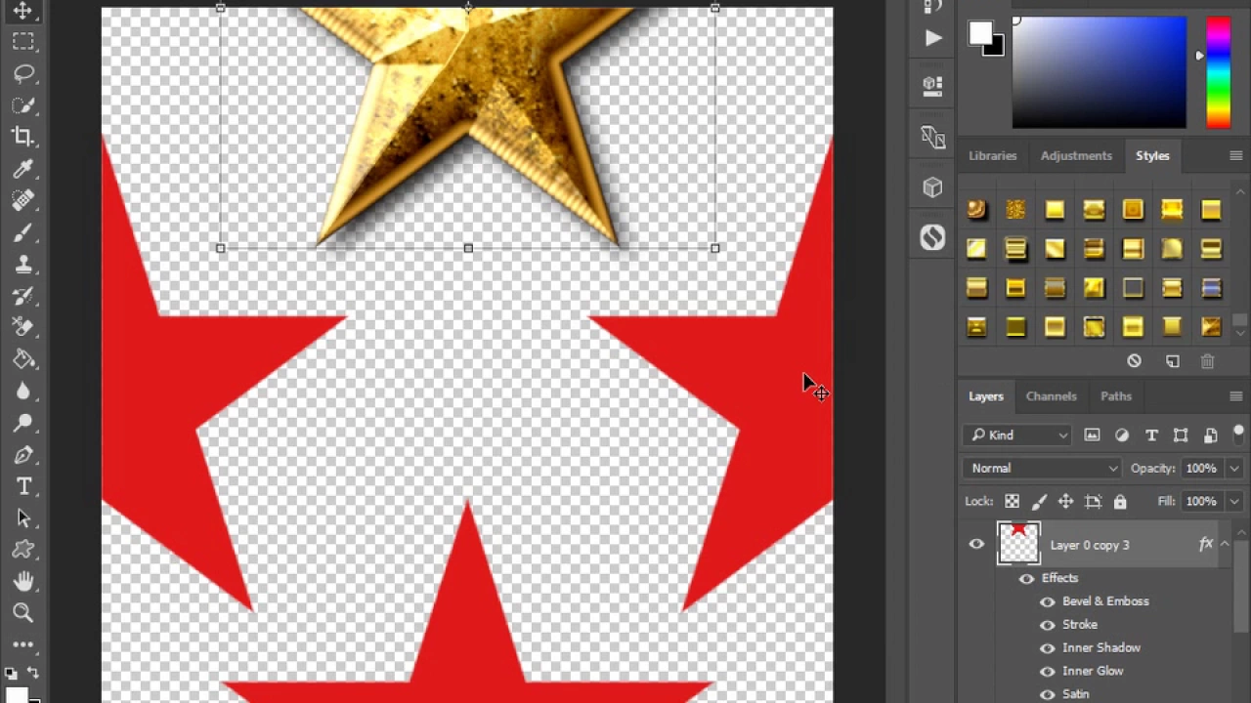Select the Crop tool
The height and width of the screenshot is (703, 1251).
23,137
